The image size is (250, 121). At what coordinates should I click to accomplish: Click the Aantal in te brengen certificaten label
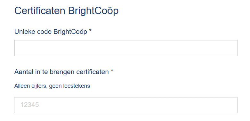coord(61,72)
